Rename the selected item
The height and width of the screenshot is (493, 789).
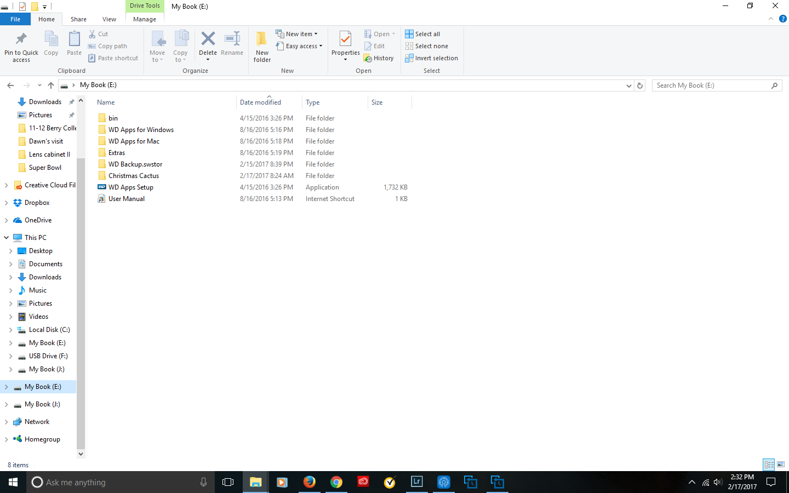pyautogui.click(x=232, y=43)
